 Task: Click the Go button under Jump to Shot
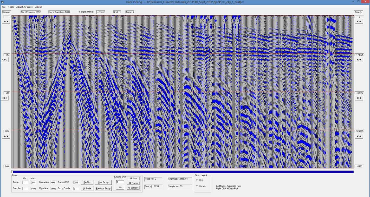[119, 187]
